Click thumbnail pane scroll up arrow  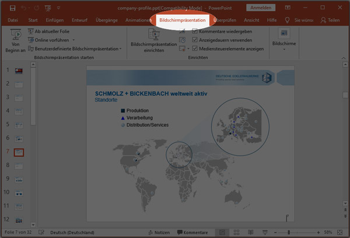[33, 65]
